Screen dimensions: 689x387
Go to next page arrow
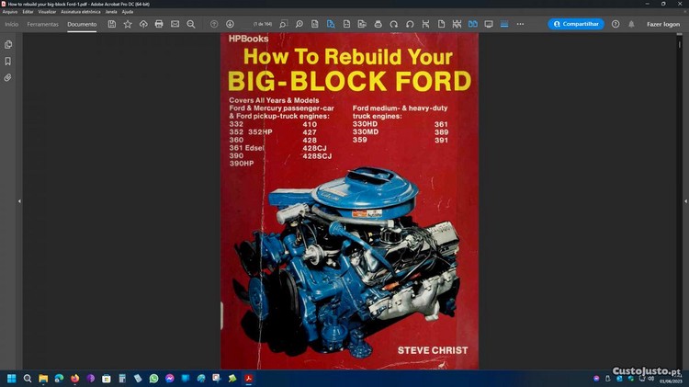click(x=230, y=24)
